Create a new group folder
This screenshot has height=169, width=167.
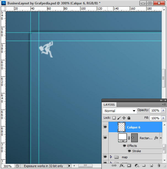[144, 165]
